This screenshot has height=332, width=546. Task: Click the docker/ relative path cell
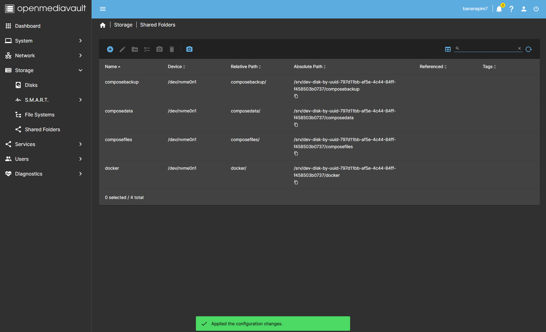pos(238,168)
